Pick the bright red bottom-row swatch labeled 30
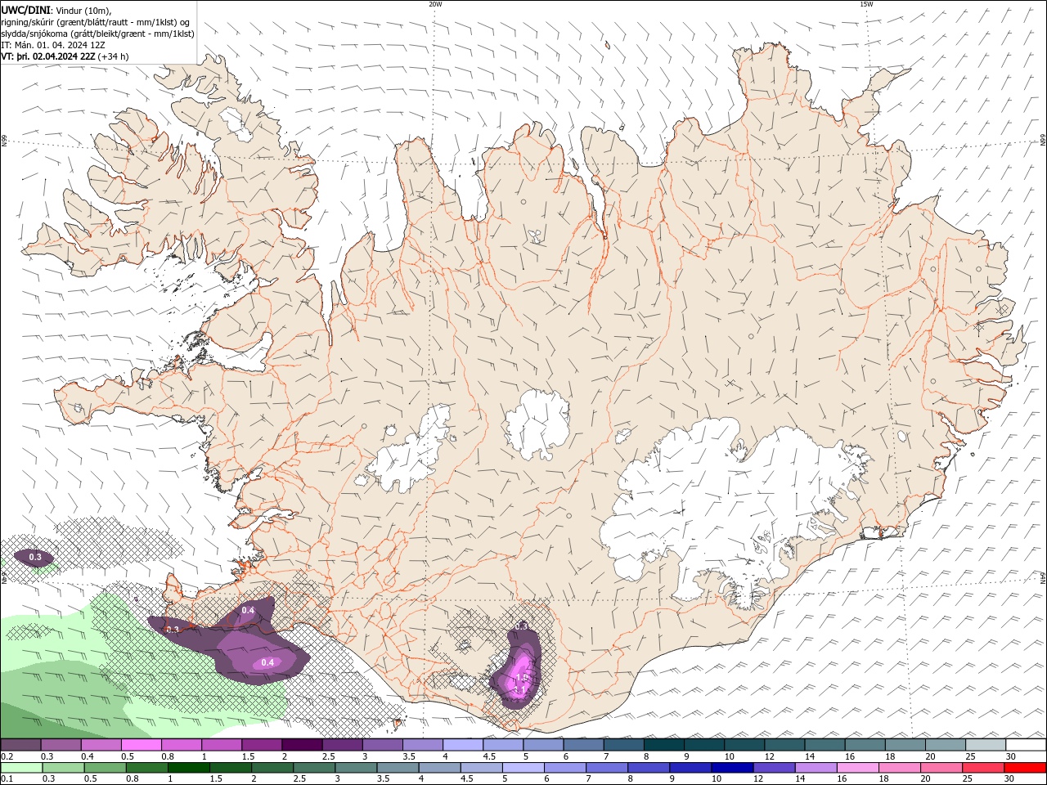The image size is (1047, 785). [x=1026, y=768]
